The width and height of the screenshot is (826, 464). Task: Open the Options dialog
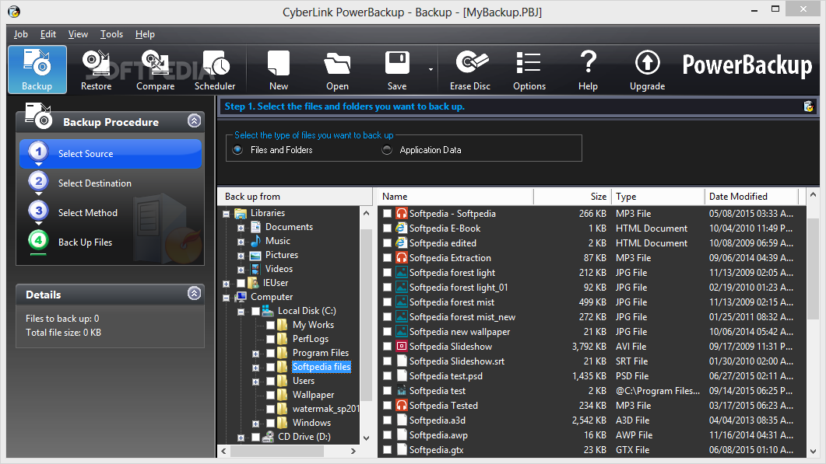[529, 69]
